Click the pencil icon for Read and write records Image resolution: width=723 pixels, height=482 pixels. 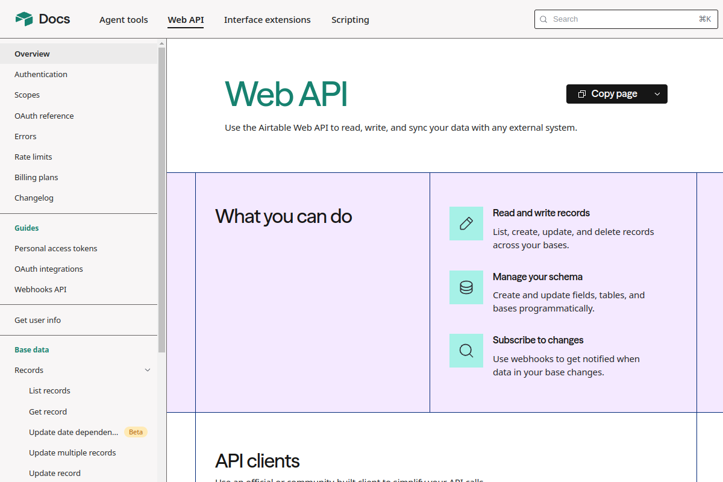coord(466,224)
